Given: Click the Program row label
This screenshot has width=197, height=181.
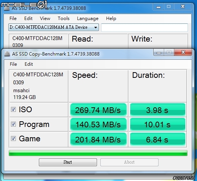Looking at the screenshot, I should point(34,124).
